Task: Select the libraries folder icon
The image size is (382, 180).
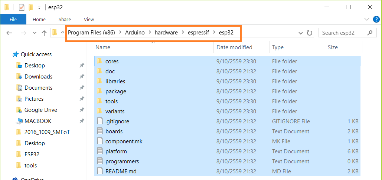Action: click(x=99, y=81)
